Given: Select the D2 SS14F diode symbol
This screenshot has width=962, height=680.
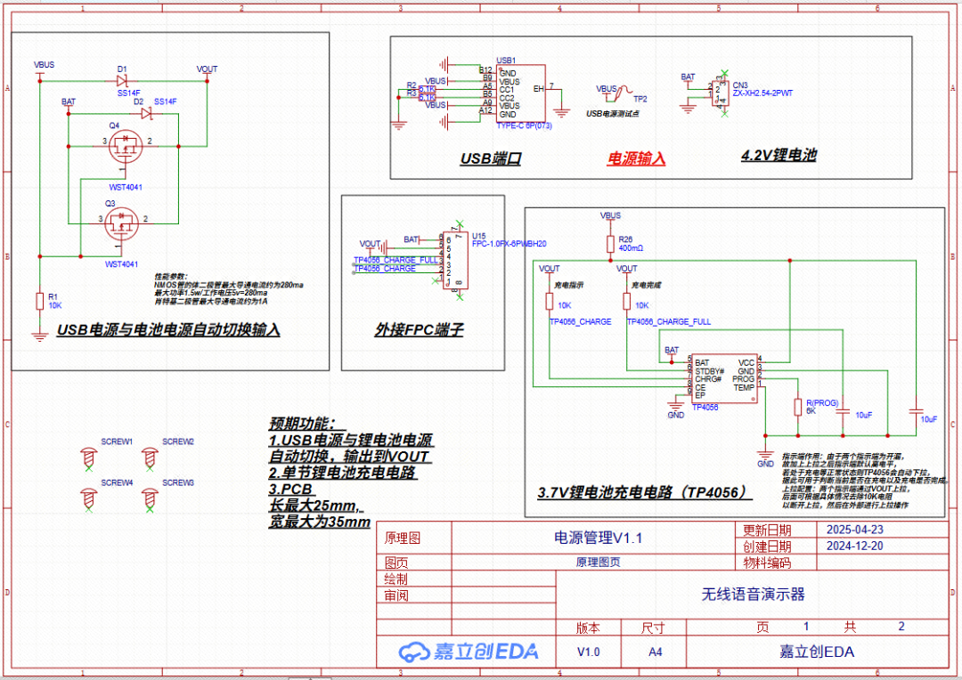Looking at the screenshot, I should click(147, 113).
